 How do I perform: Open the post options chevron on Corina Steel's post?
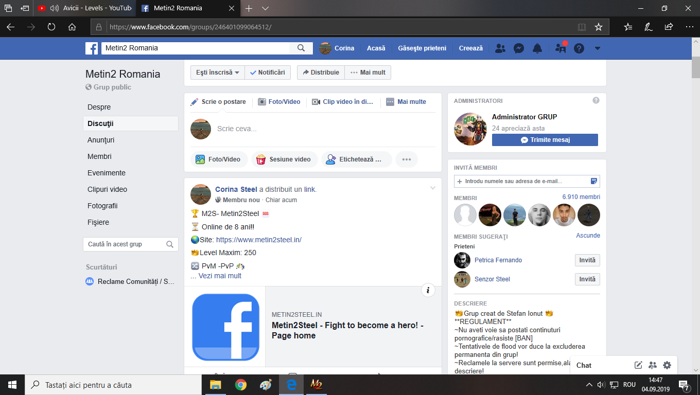coord(433,188)
